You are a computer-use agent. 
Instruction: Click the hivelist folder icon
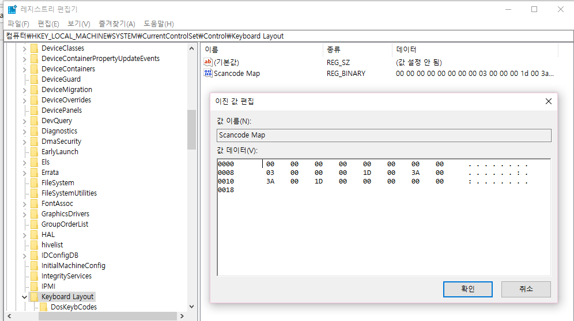click(x=35, y=245)
